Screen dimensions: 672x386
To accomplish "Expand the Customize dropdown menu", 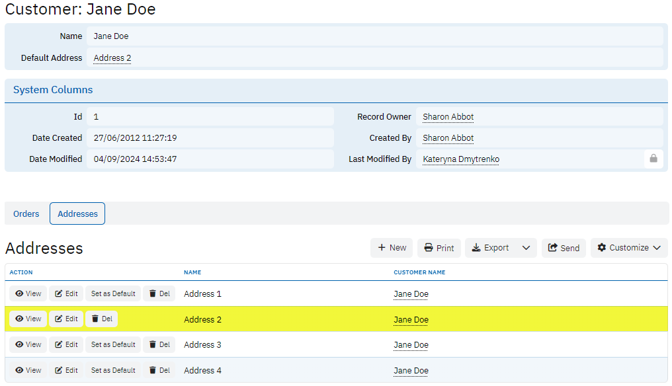I will 629,248.
